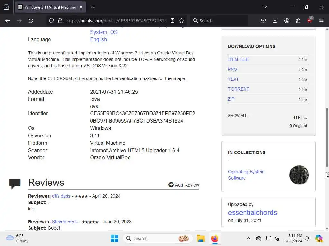Open Firefox taskbar icon
Viewport: 329px width, 246px height.
tap(215, 238)
